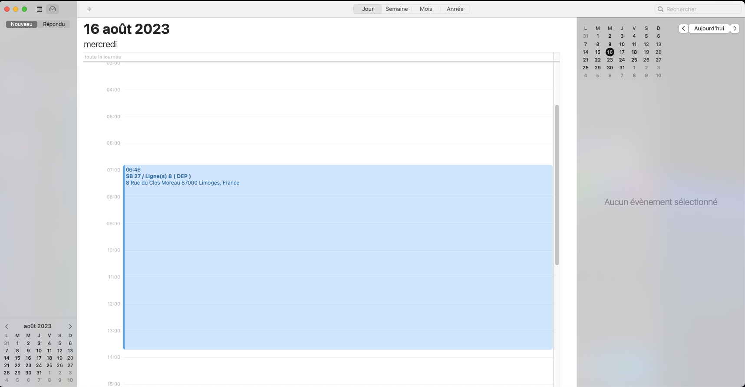Switch to Mois view
Screen dimensions: 745x387
(426, 9)
